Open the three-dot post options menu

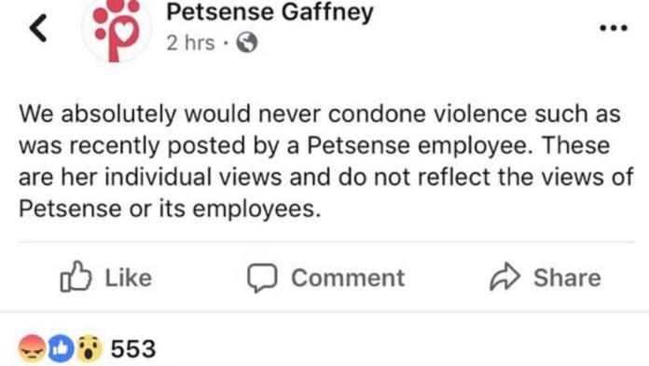pos(614,28)
